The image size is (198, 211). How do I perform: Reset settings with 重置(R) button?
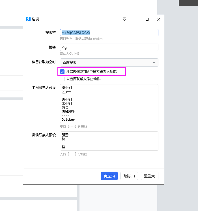coord(149,176)
